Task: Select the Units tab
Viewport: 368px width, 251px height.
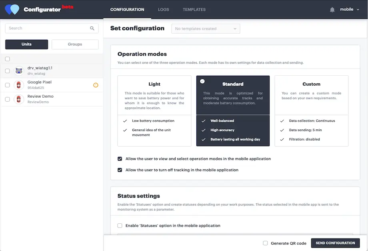Action: [x=26, y=44]
